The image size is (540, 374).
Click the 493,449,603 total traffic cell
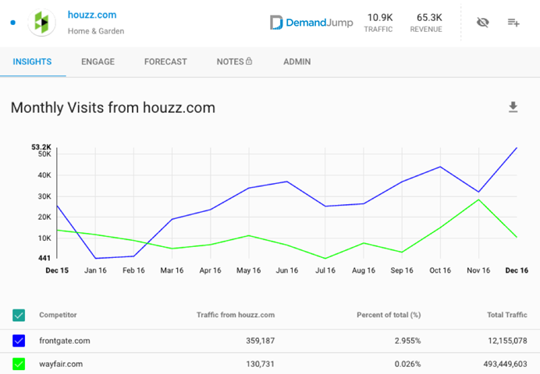click(505, 364)
